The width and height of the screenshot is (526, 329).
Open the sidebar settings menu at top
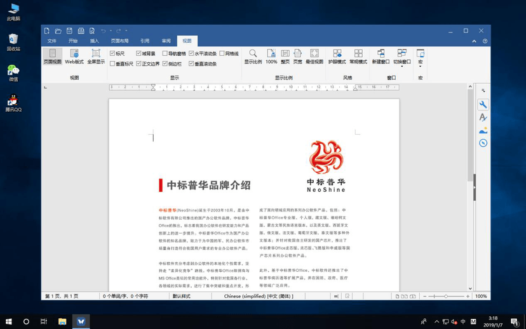(483, 91)
